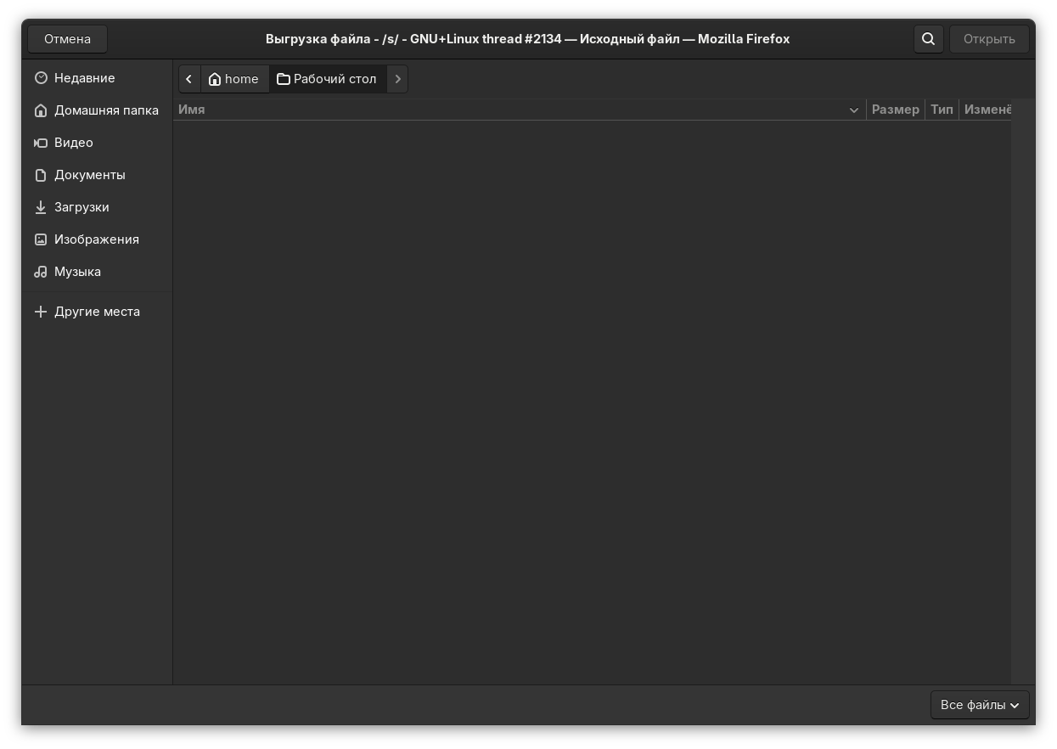Viewport: 1057px width, 749px height.
Task: Sort files by the Имя column
Action: pos(520,110)
